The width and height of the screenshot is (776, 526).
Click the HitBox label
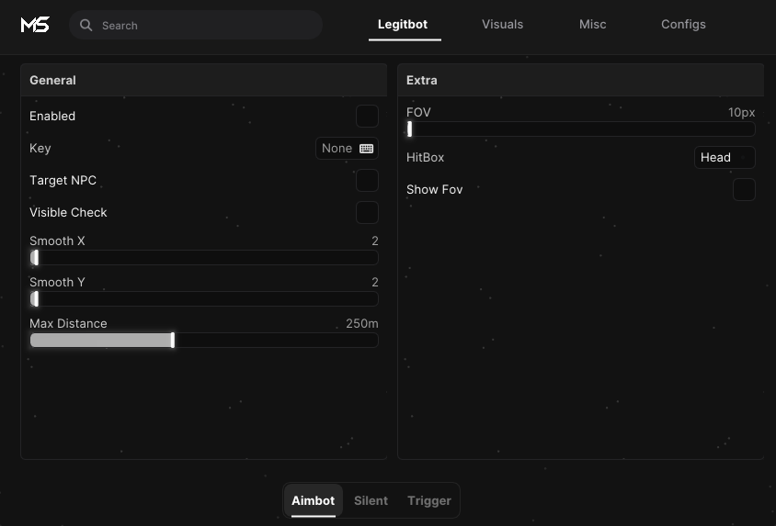click(425, 158)
